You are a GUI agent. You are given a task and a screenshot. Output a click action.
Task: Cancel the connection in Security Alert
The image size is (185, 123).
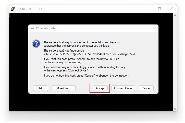click(146, 88)
